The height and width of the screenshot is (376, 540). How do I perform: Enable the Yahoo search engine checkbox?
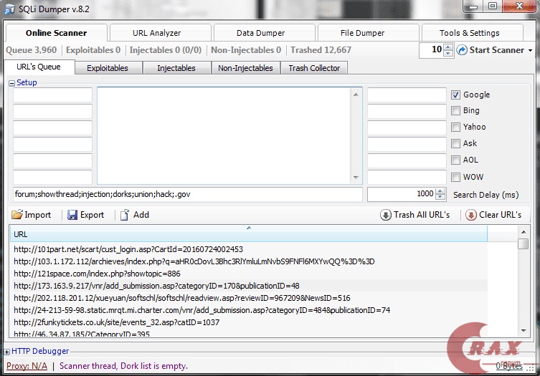coord(456,127)
